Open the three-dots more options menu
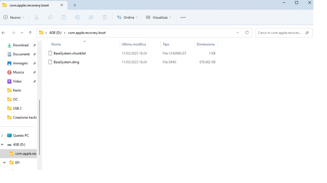 click(183, 17)
